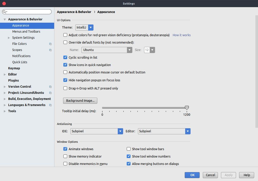Expand the Tools section
This screenshot has width=258, height=181.
pos(4,111)
